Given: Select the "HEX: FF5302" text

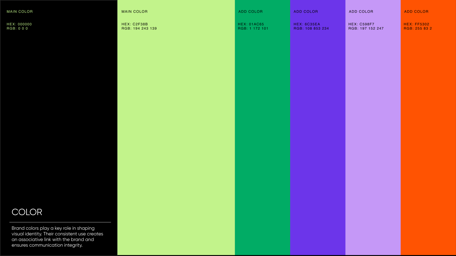Looking at the screenshot, I should [x=416, y=24].
